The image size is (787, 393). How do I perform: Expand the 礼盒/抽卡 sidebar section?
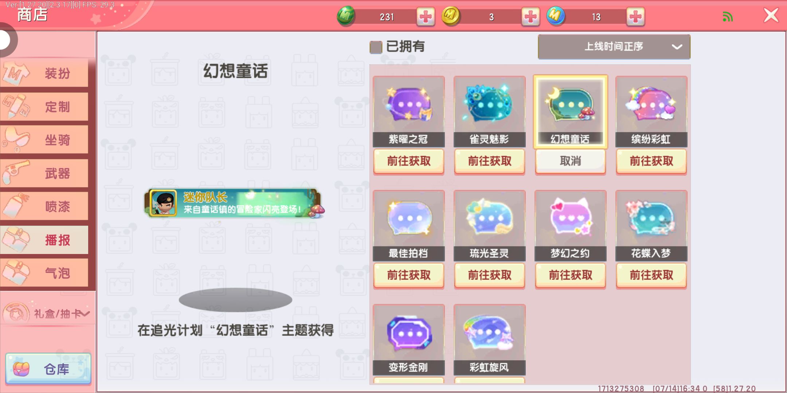(47, 313)
